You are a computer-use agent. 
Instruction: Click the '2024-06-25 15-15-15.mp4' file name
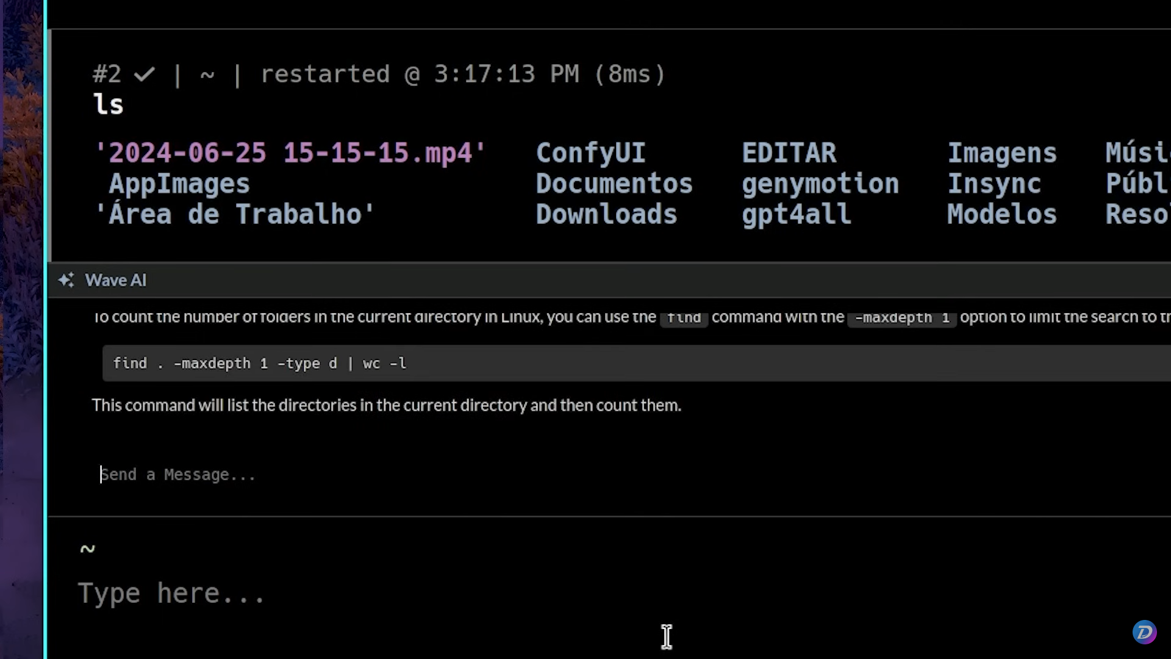290,153
